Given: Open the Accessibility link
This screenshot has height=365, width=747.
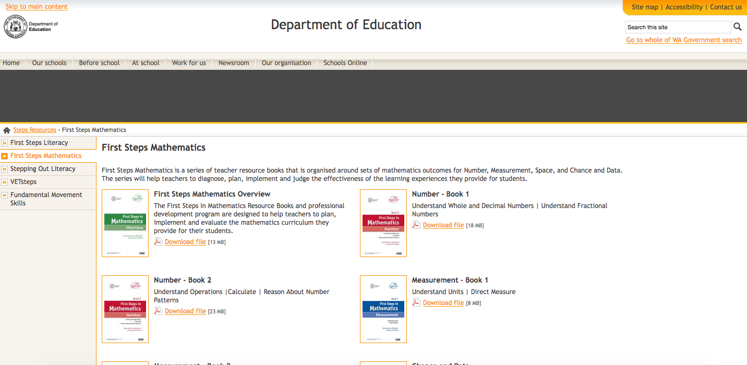Looking at the screenshot, I should [x=684, y=7].
